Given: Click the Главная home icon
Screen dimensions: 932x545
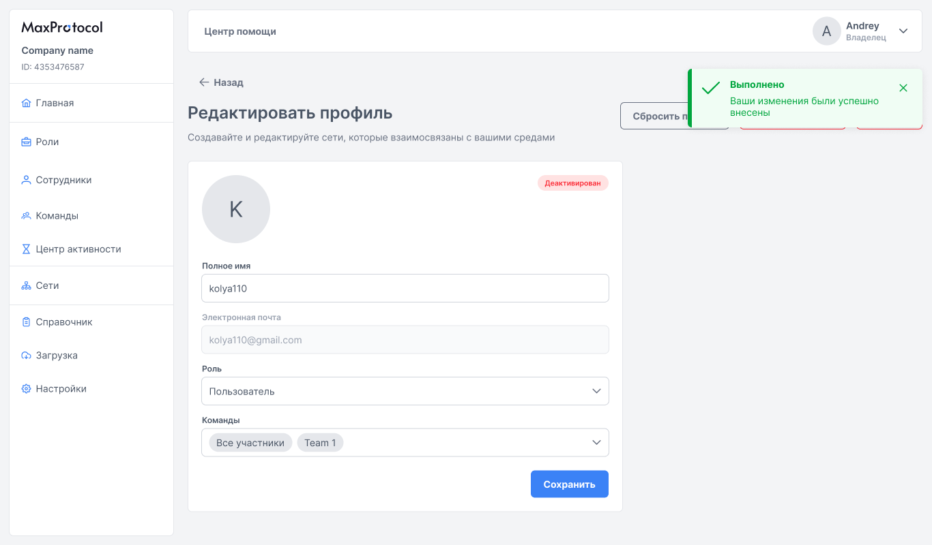Looking at the screenshot, I should tap(26, 103).
